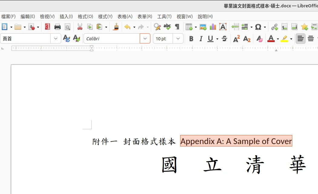
Task: Open the 檢視(V) menu
Action: (x=47, y=16)
